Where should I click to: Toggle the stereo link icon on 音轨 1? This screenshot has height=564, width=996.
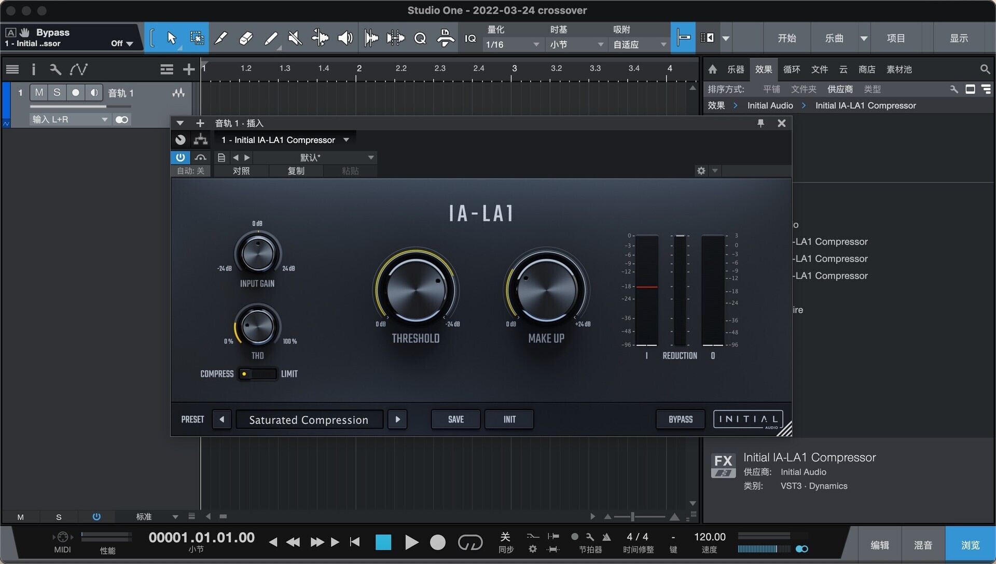[122, 120]
